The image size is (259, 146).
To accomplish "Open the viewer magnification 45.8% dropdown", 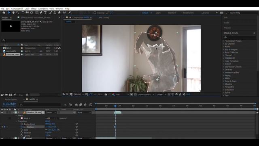I will [x=79, y=94].
